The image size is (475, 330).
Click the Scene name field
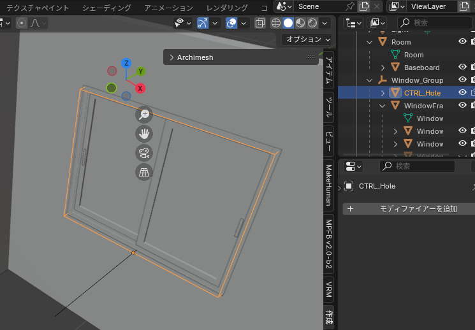[x=319, y=6]
